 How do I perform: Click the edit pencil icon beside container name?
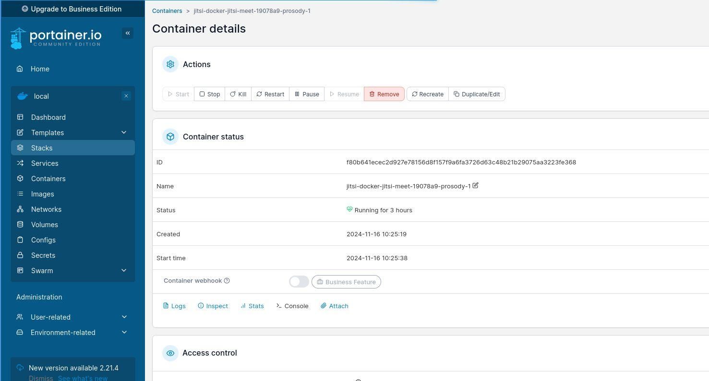[475, 185]
